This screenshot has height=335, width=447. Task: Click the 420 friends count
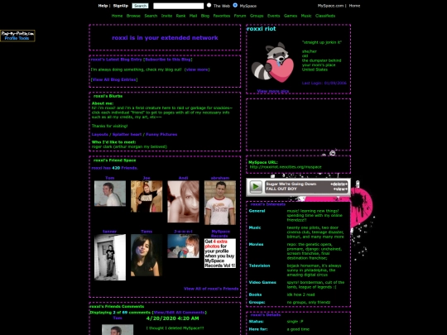[x=116, y=168]
